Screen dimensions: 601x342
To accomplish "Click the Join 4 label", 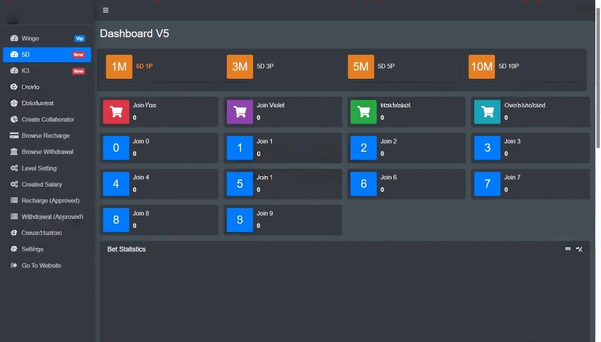I will [x=141, y=177].
